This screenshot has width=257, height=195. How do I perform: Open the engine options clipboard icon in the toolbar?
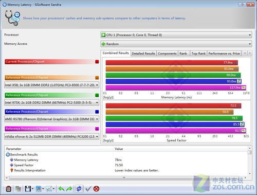coord(9,189)
